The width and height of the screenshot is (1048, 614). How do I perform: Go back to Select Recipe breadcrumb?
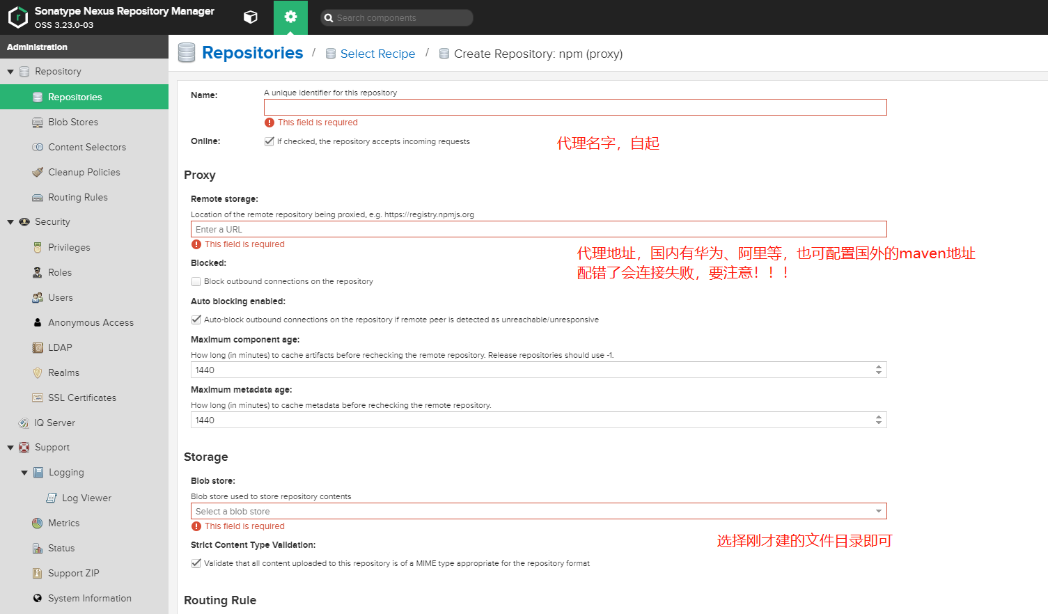point(377,54)
